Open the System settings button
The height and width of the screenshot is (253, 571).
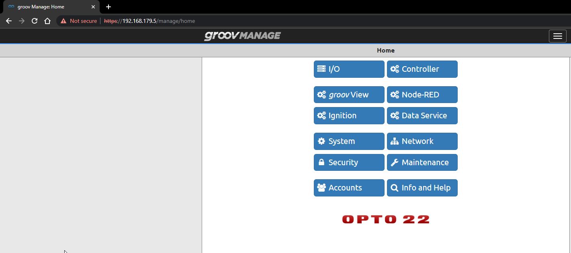[x=349, y=141]
